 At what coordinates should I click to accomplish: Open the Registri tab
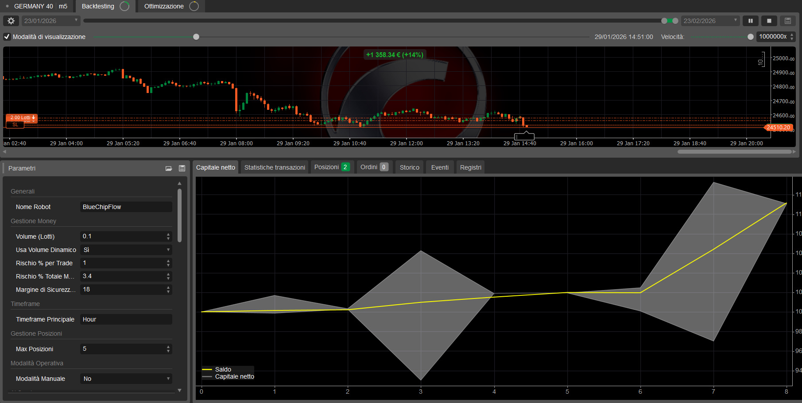tap(470, 167)
